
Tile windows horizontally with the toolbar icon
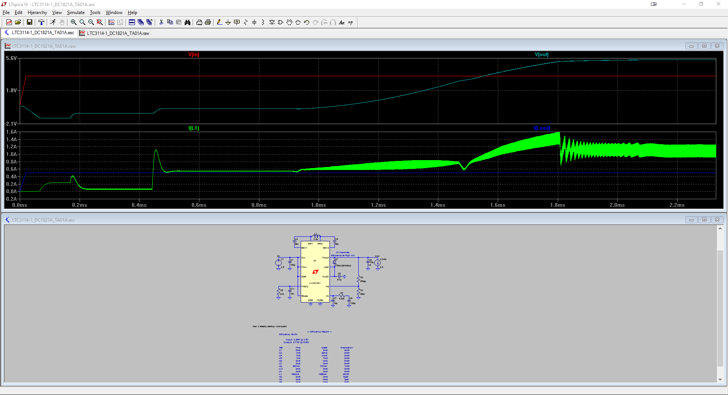pos(132,22)
